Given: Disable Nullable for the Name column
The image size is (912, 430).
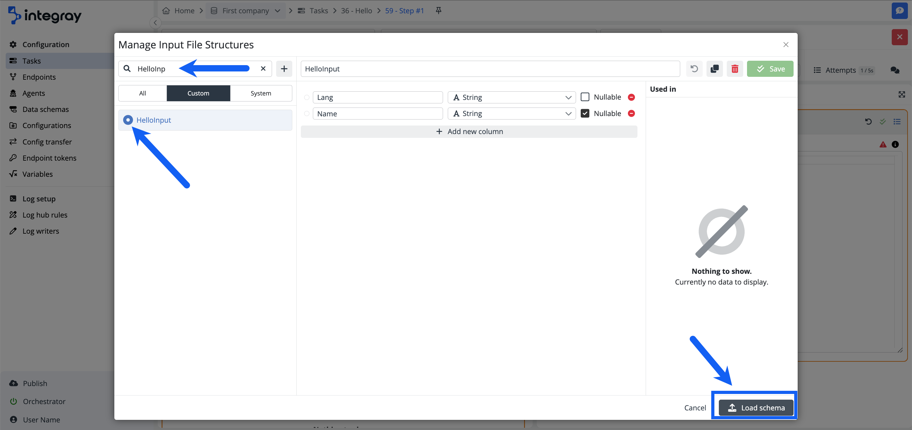Looking at the screenshot, I should click(x=585, y=113).
